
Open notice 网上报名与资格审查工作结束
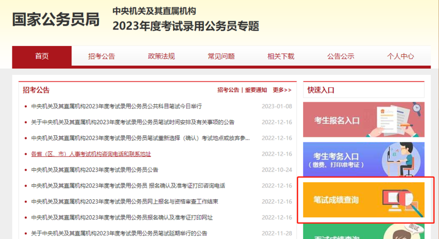click(125, 202)
